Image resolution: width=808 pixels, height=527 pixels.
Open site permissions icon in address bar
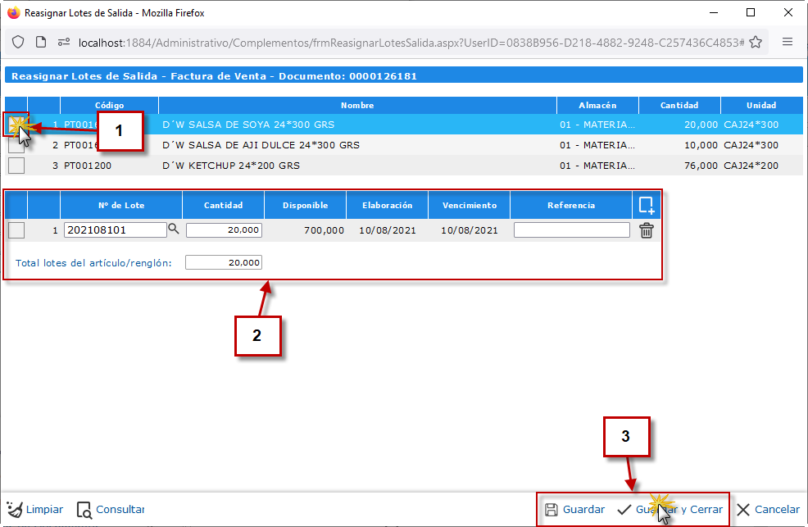(64, 43)
